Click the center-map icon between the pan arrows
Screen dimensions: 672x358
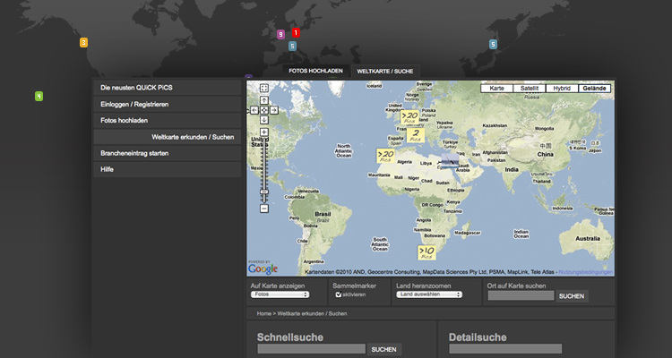pos(264,110)
